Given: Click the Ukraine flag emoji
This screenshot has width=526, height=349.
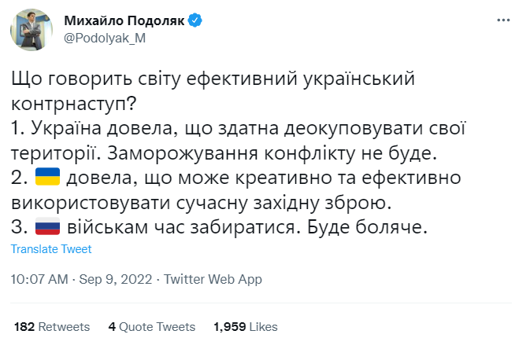Looking at the screenshot, I should click(46, 177).
